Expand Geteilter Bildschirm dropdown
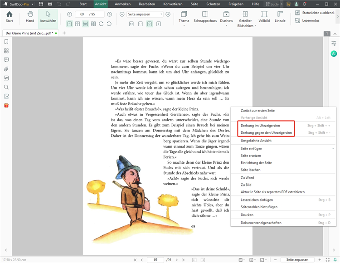This screenshot has height=263, width=340. tap(255, 25)
